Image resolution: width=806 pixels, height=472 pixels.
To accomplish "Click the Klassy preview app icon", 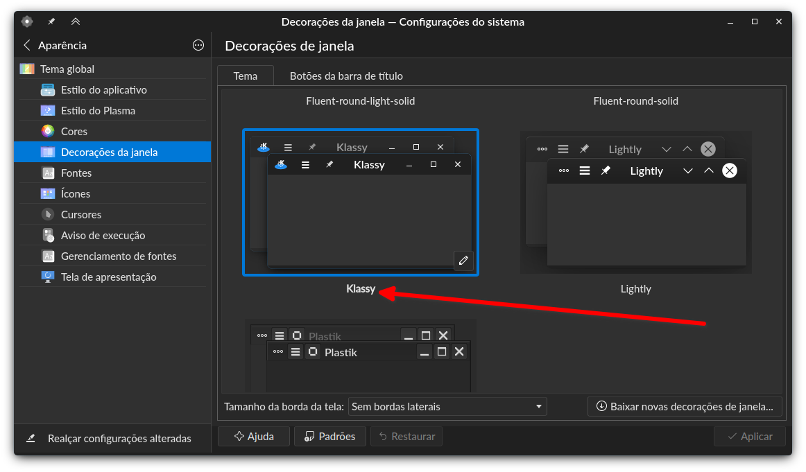I will (281, 164).
